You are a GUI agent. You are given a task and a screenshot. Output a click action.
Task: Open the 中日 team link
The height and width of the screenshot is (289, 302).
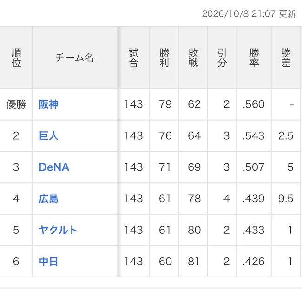tap(48, 262)
